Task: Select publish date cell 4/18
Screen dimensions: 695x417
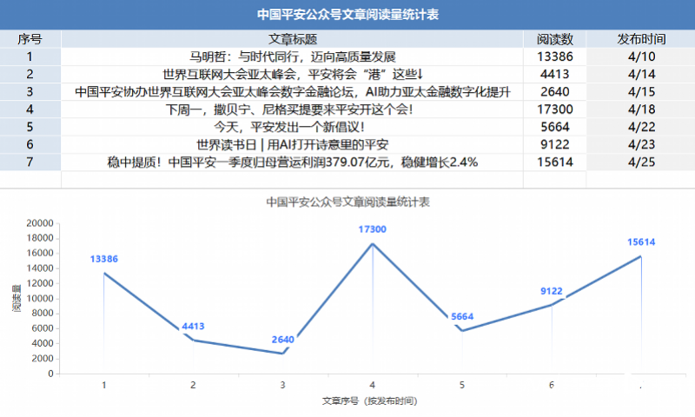Action: (641, 109)
